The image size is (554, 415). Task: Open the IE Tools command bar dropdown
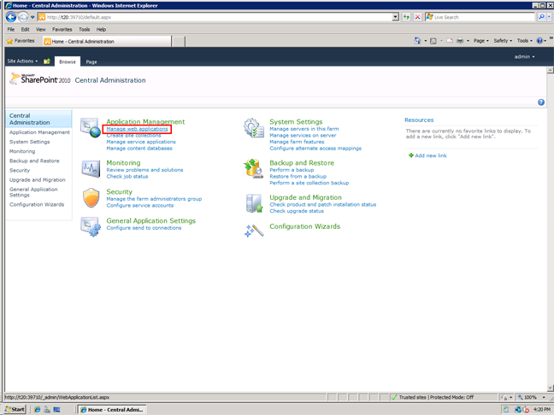click(x=525, y=41)
